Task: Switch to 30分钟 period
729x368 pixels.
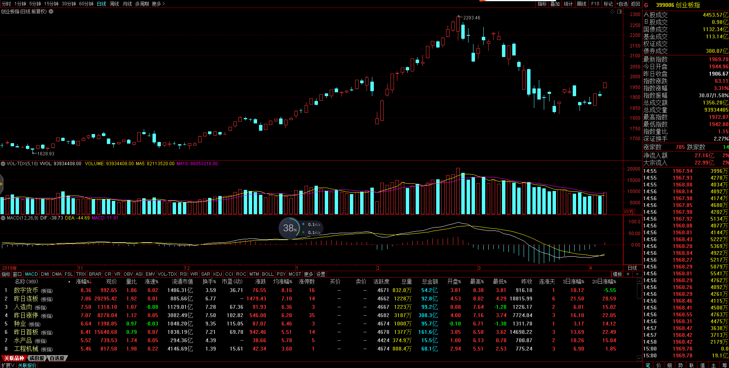Action: tap(69, 4)
